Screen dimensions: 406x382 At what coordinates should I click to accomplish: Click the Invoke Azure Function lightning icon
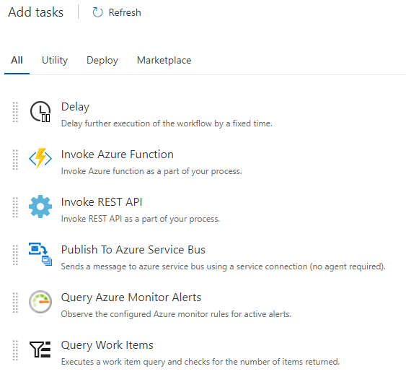(x=40, y=158)
